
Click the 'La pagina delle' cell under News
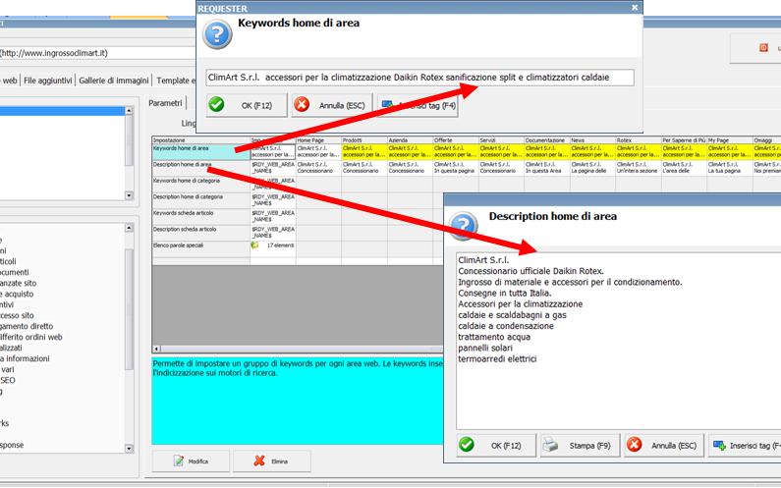pyautogui.click(x=592, y=168)
